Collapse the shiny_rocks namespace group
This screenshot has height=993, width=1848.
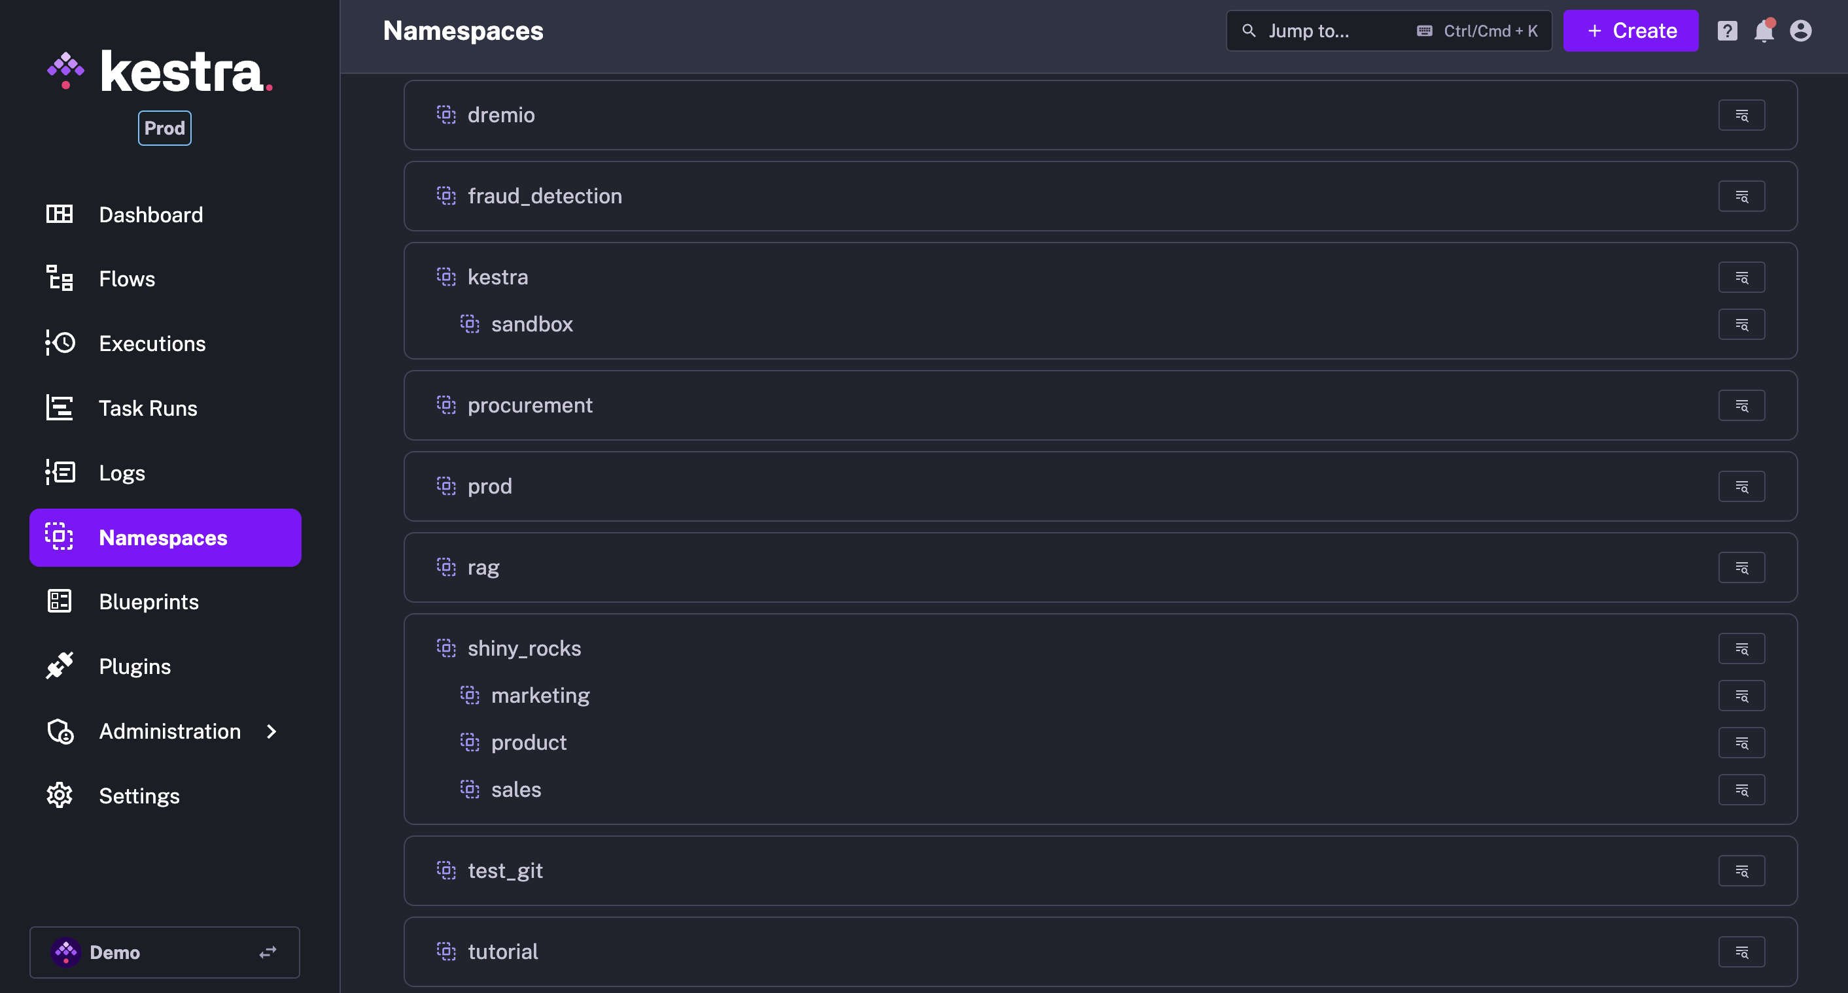pyautogui.click(x=446, y=648)
